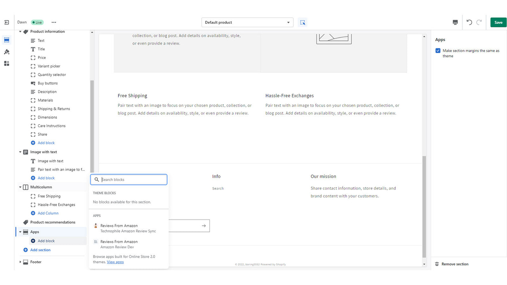
Task: Expand the Footer section
Action: 20,262
